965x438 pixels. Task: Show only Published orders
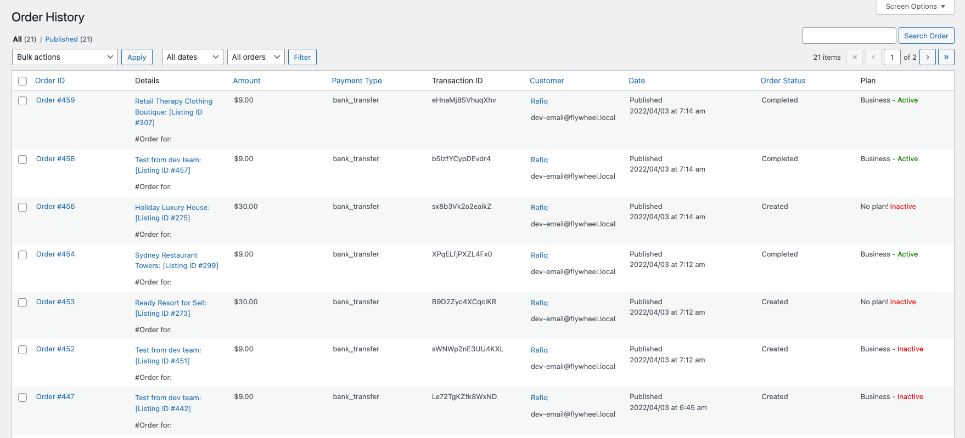(x=61, y=39)
